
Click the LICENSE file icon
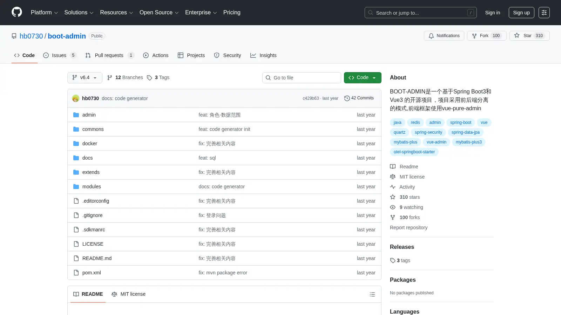pyautogui.click(x=76, y=244)
